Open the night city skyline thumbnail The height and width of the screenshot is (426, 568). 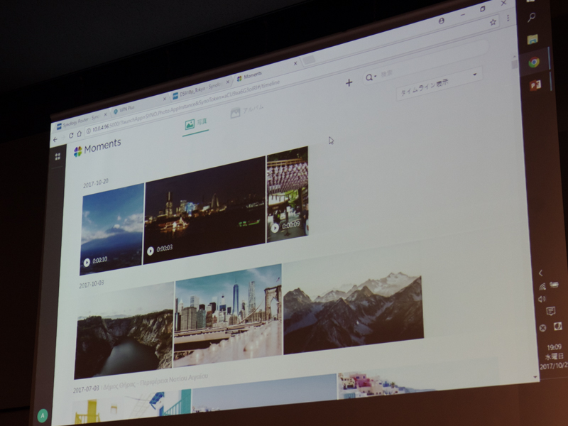point(204,210)
